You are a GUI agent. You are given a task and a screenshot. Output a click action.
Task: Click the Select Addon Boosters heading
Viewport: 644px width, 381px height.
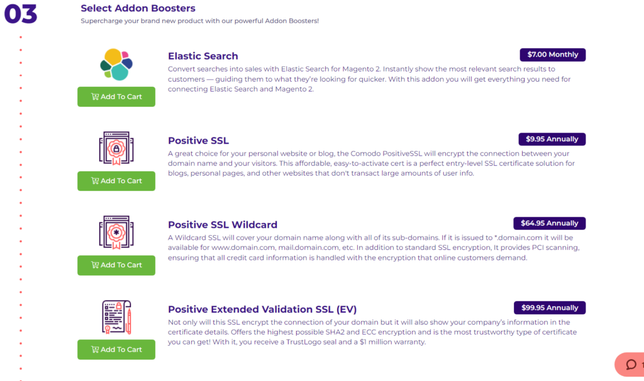(x=138, y=8)
